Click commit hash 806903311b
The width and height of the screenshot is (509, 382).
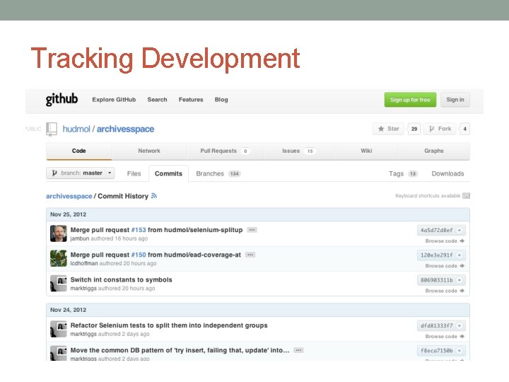437,280
